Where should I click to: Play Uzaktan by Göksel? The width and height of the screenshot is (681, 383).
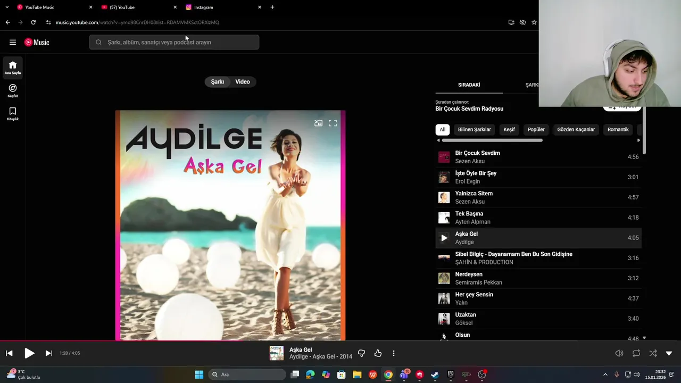538,319
